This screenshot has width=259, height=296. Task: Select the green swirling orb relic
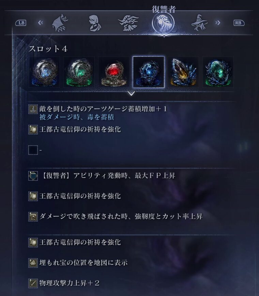pyautogui.click(x=79, y=72)
